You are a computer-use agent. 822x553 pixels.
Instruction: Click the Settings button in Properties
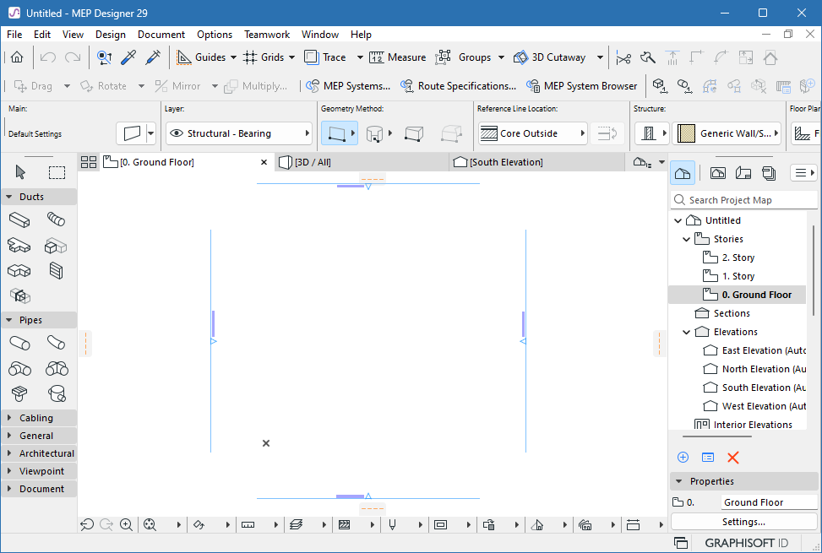pos(743,521)
